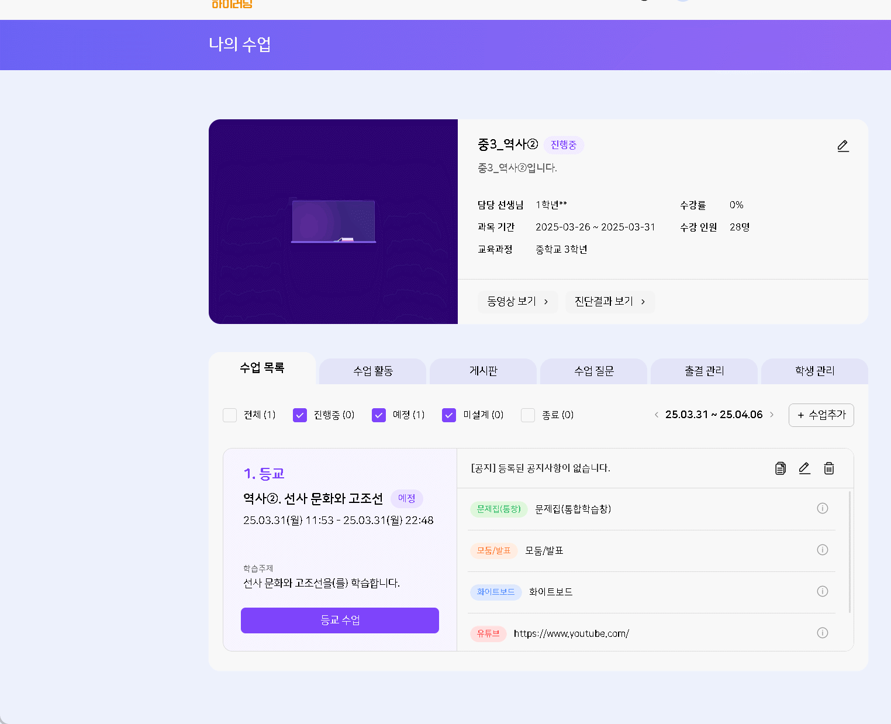This screenshot has width=891, height=724.
Task: Click the pencil icon to edit 중3_역사② class
Action: click(x=842, y=146)
